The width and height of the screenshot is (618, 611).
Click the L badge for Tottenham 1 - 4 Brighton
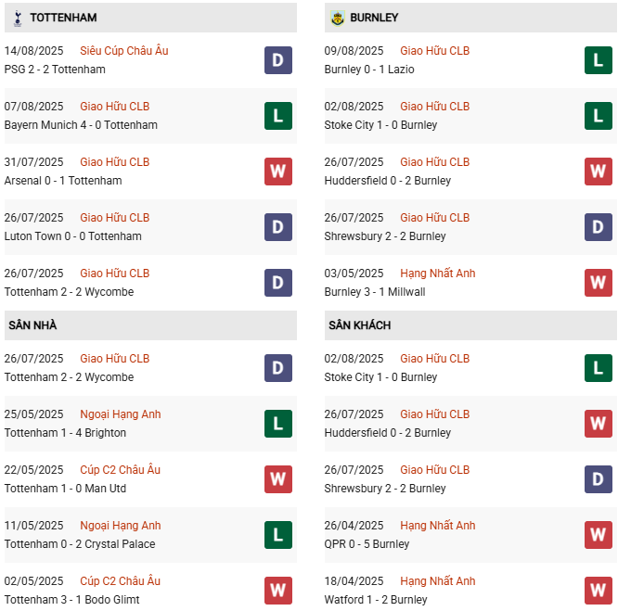(278, 424)
